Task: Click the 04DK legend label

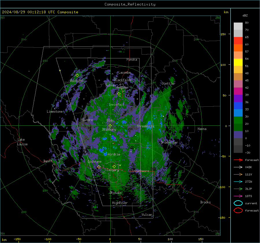Action: pos(248,167)
